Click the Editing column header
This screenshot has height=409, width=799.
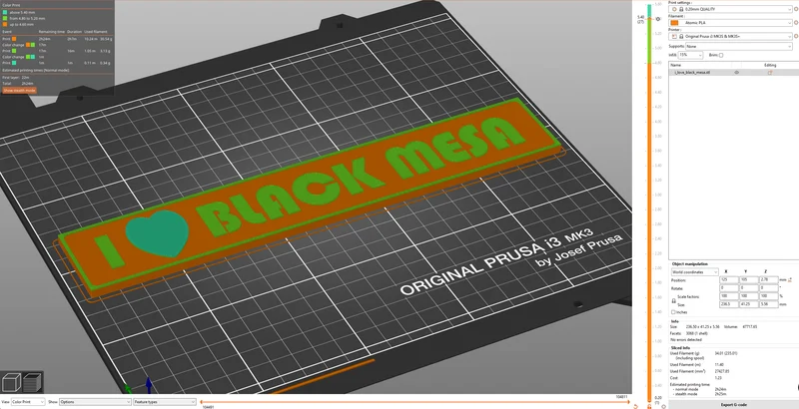coord(770,65)
